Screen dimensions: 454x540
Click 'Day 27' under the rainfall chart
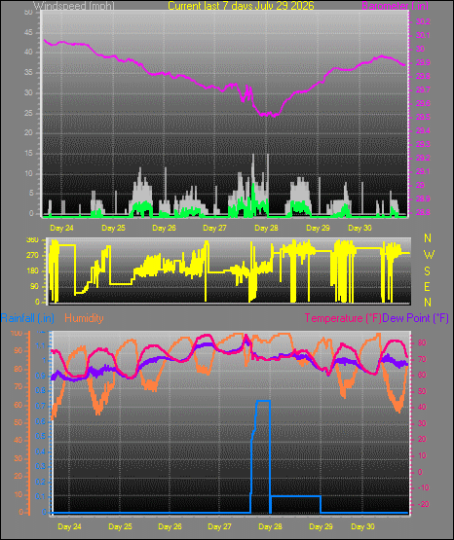tap(219, 526)
